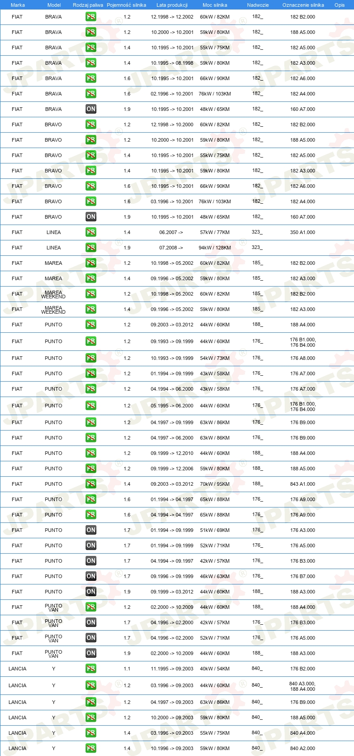The image size is (354, 756).
Task: Click the Moc silnika column header
Action: tap(215, 5)
